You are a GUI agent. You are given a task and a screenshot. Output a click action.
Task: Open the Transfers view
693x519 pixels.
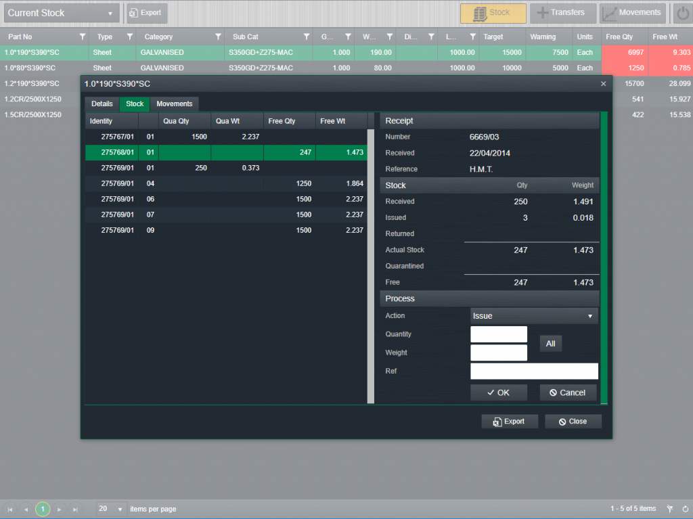[563, 13]
